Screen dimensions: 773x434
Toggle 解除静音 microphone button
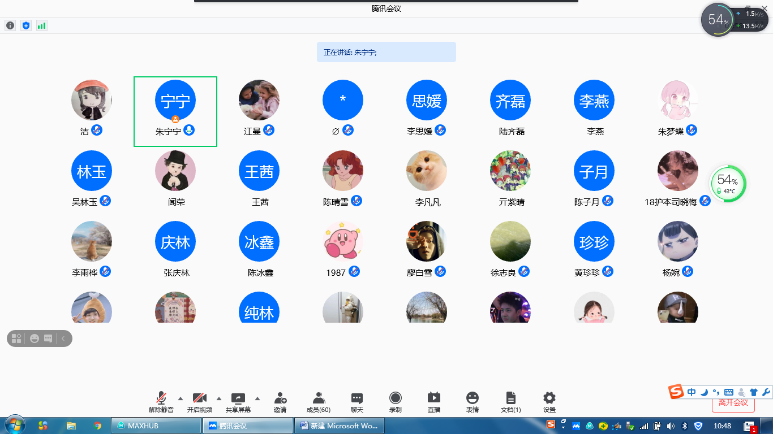click(x=161, y=402)
